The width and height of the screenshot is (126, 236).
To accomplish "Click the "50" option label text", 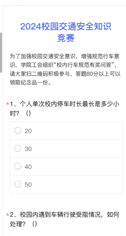I will tap(28, 185).
